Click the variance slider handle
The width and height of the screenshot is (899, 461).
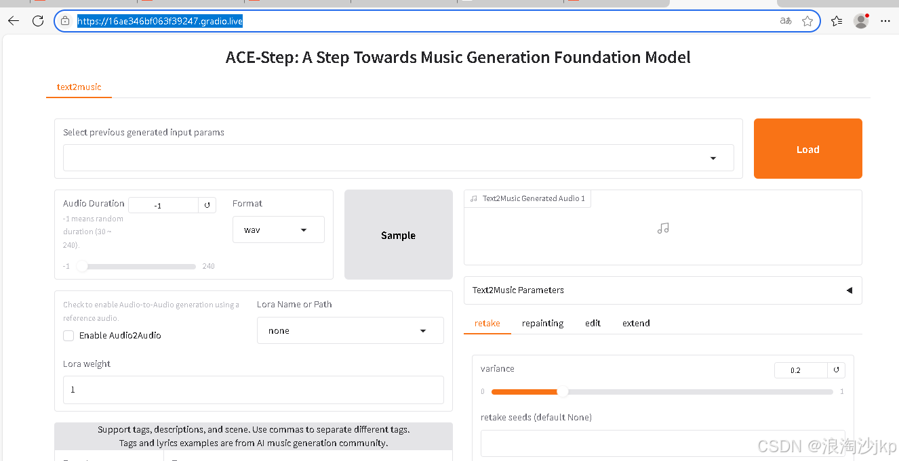pyautogui.click(x=562, y=392)
